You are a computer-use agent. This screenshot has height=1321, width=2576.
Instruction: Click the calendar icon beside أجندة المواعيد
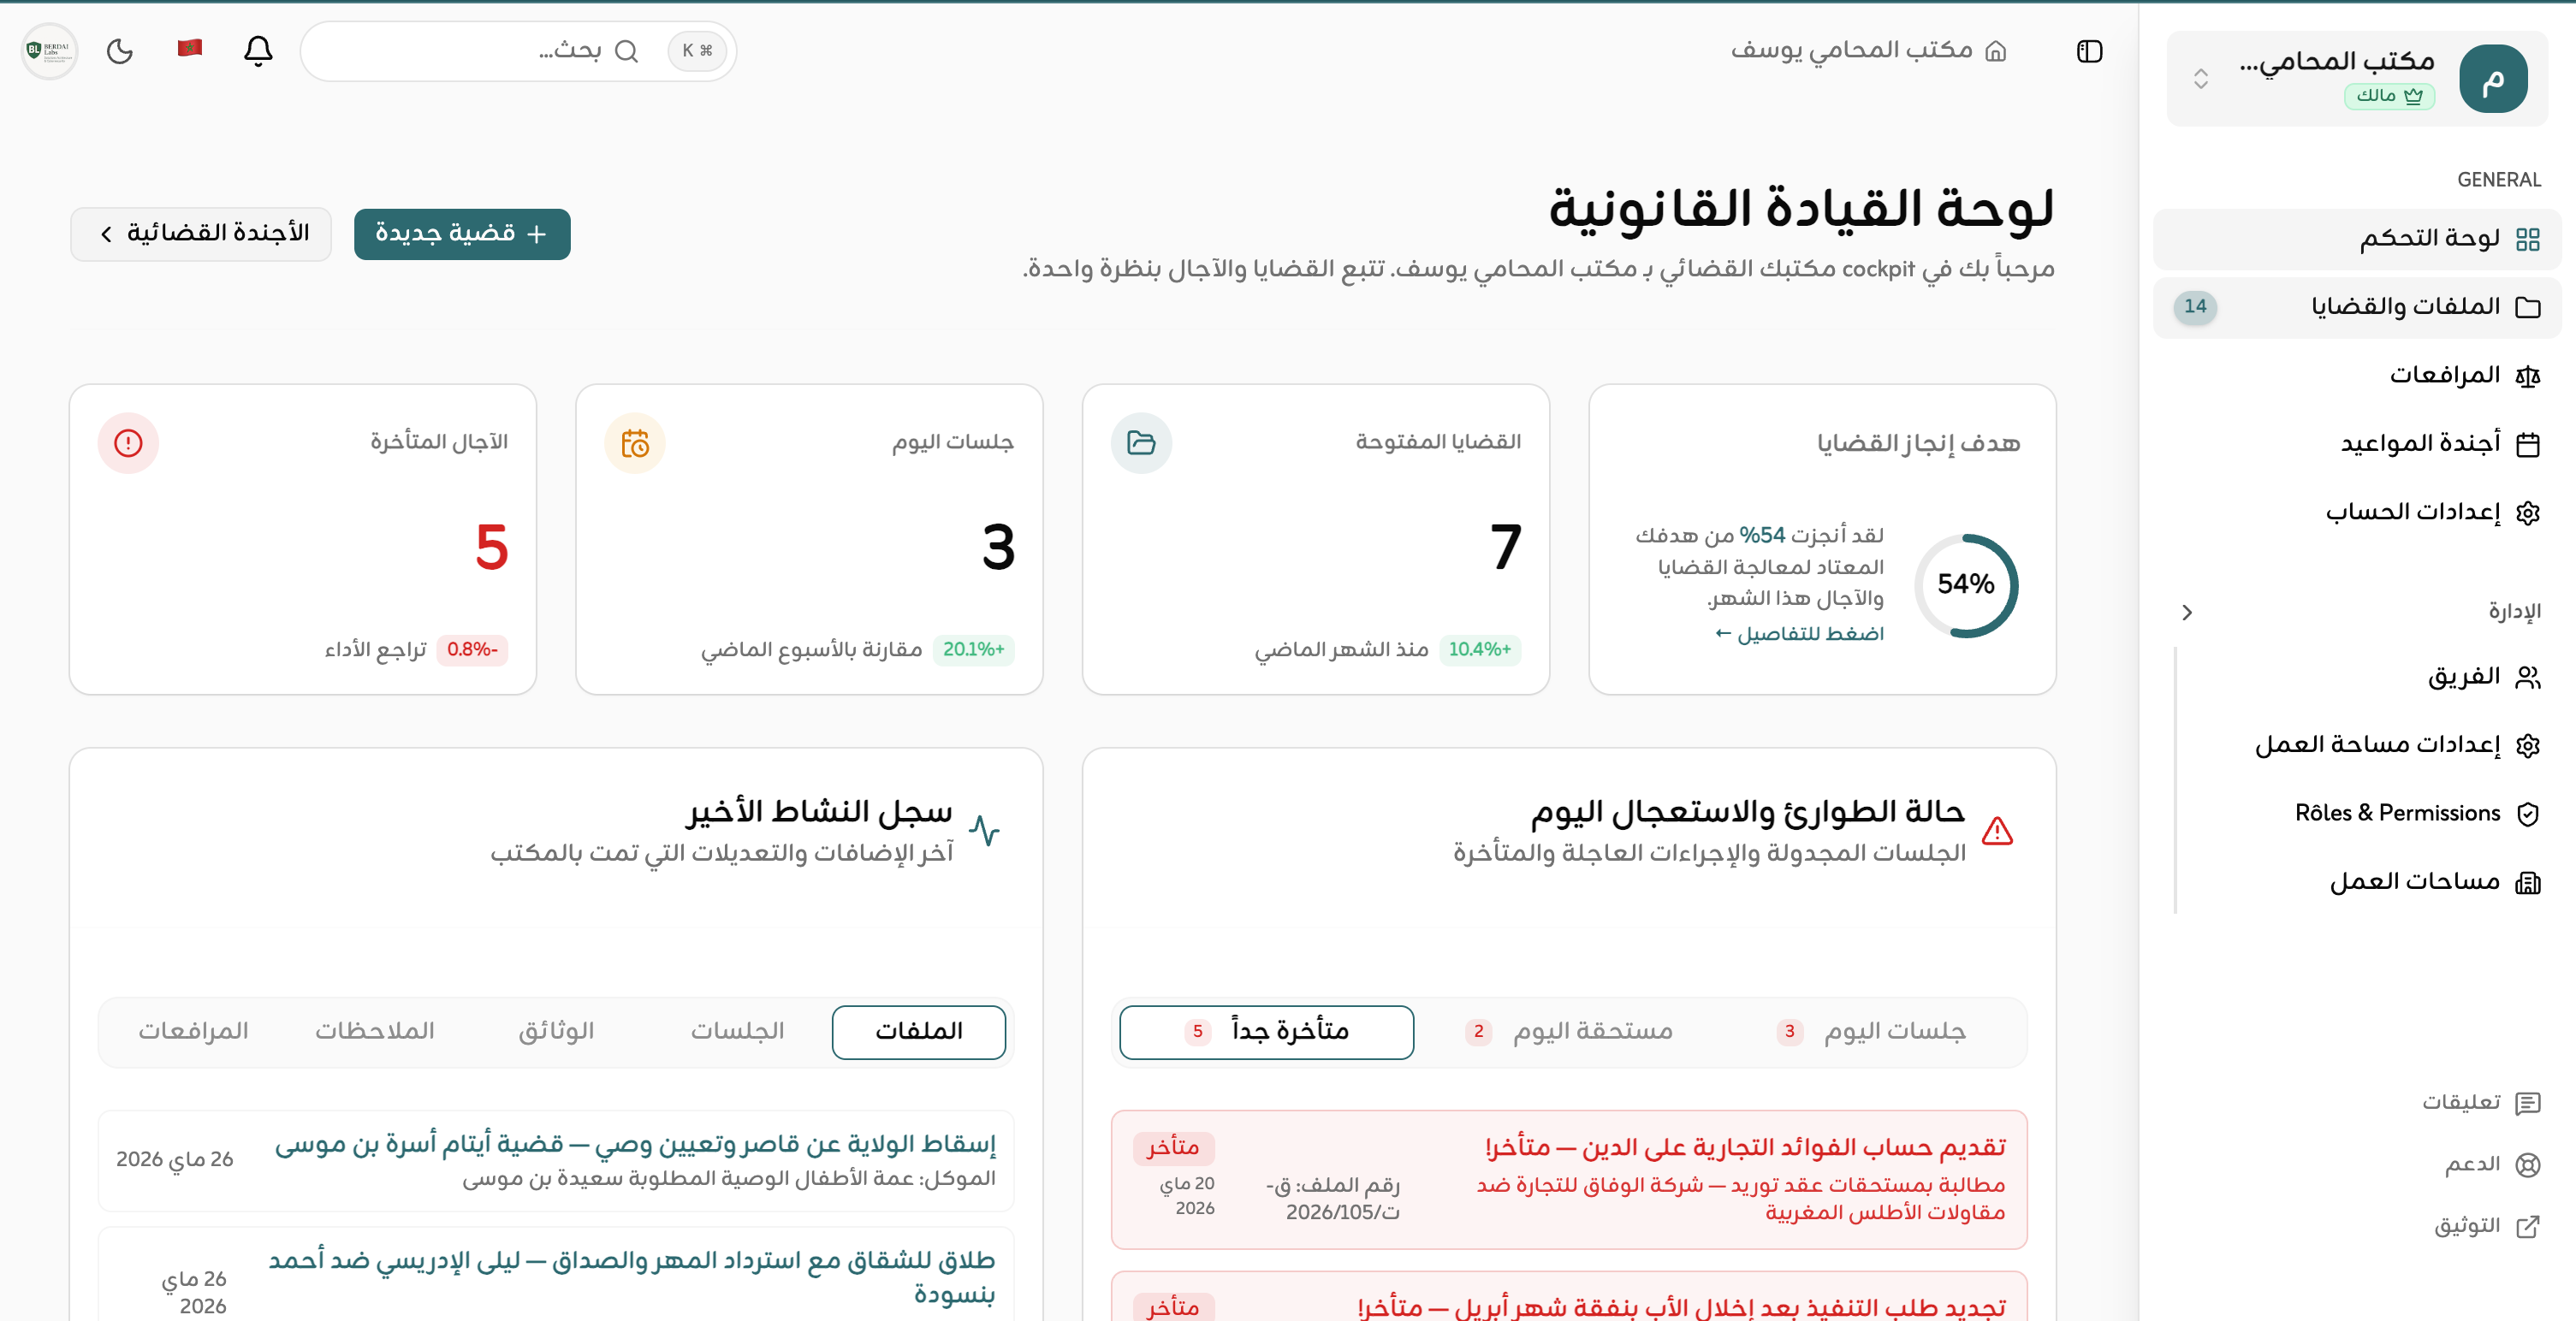point(2527,444)
